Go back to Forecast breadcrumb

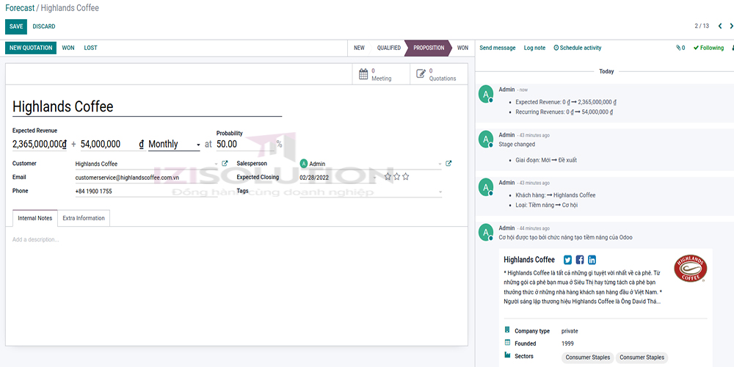click(x=20, y=8)
